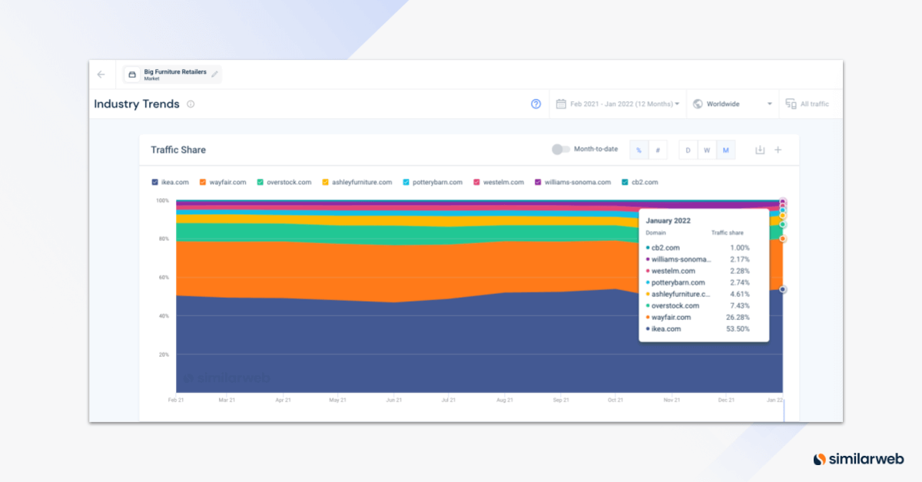Click ikea.com row showing 53.50% in tooltip

coord(698,328)
